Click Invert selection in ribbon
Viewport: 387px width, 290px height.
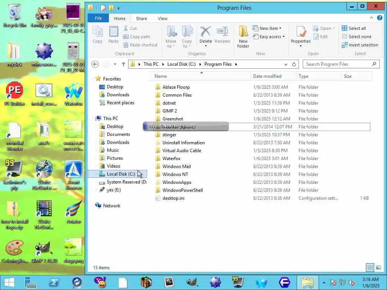pyautogui.click(x=360, y=45)
